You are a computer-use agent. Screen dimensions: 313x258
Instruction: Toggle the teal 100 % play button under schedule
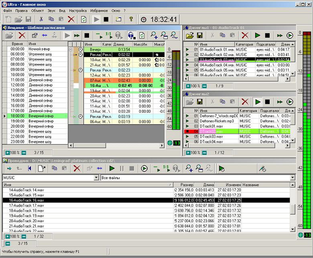(x=8, y=153)
